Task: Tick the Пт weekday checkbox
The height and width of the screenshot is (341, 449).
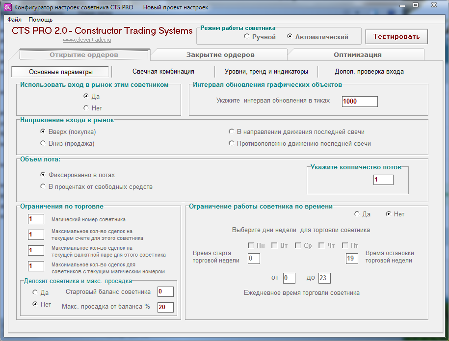Action: [x=345, y=245]
